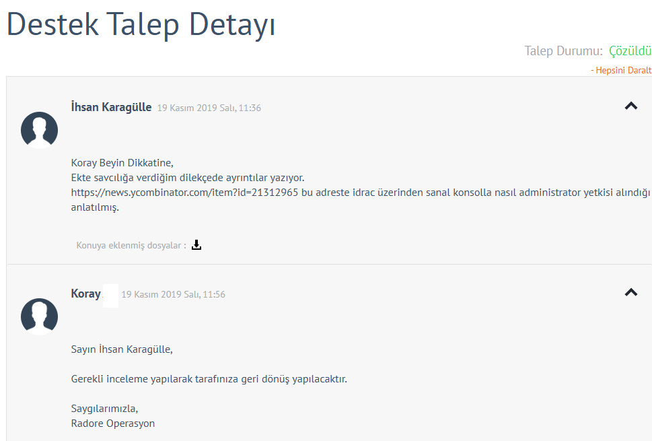Click the Gerekli inceleme yapılarak reply sentence
This screenshot has height=441, width=652.
pos(209,379)
